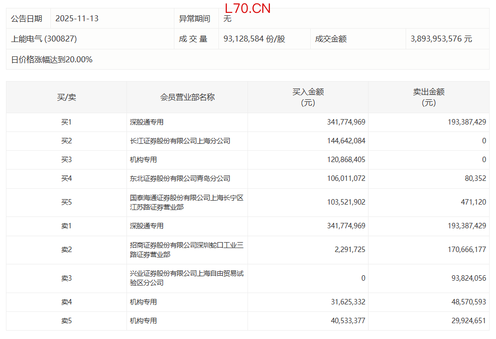
Task: Click the 日价格涨幅达到20.00% reason row
Action: tap(52, 59)
